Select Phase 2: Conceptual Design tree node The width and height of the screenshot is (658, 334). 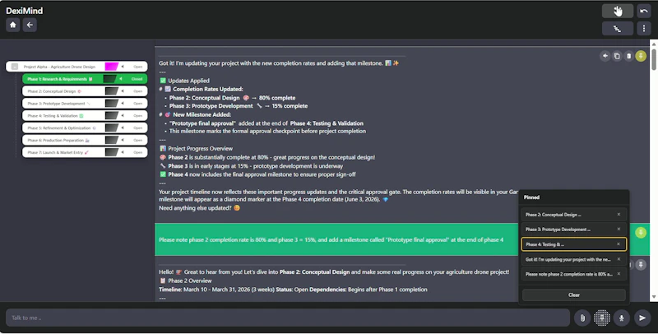coord(85,91)
